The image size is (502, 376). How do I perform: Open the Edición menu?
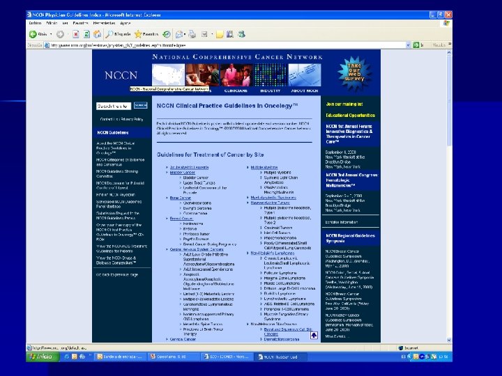click(52, 23)
